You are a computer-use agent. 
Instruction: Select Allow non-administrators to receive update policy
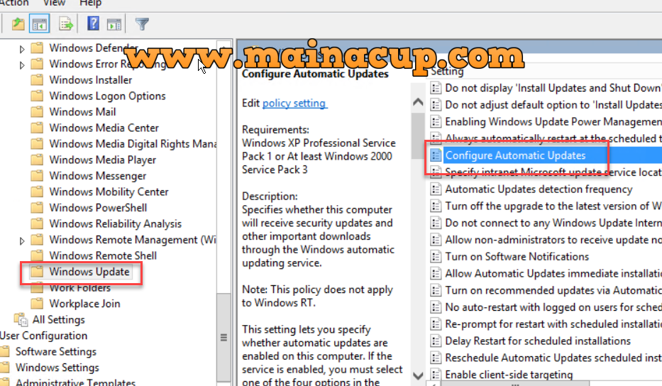point(553,240)
